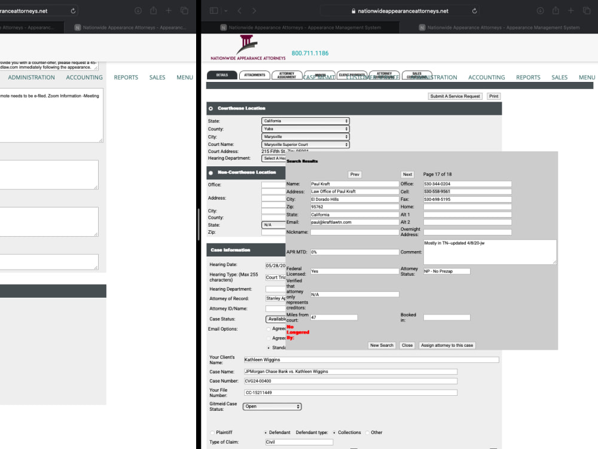The image size is (598, 449).
Task: Switch to the Details tab
Action: coord(222,75)
